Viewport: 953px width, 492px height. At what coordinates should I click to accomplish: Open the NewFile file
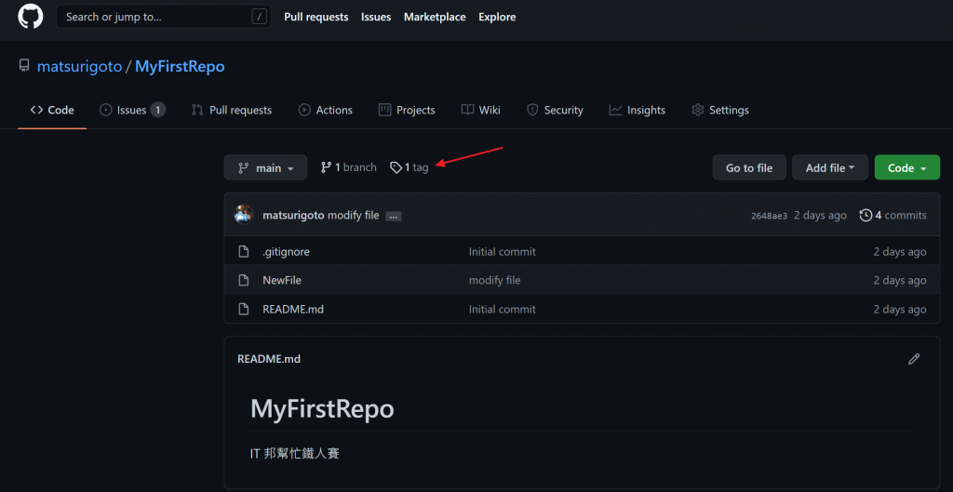(282, 280)
